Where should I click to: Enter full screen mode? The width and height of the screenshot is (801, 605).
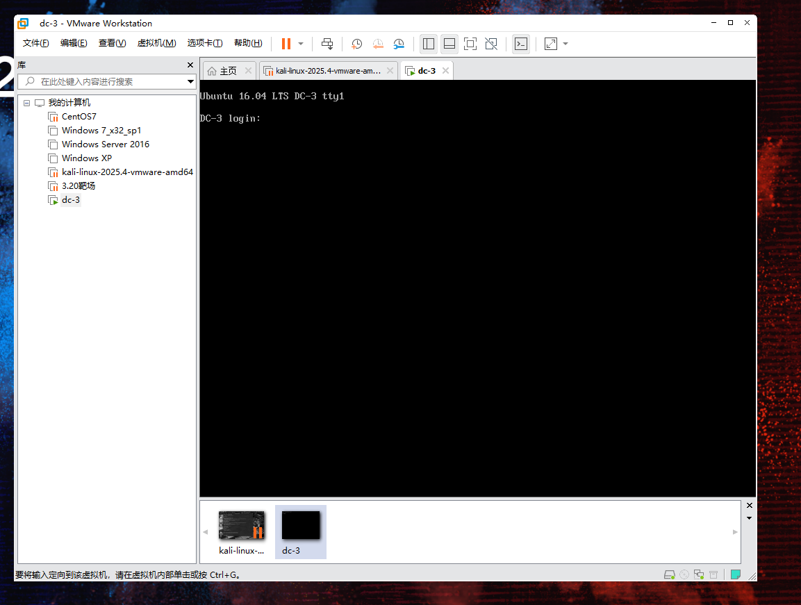(470, 44)
